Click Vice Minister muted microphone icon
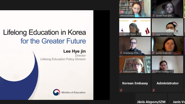 (x=154, y=34)
